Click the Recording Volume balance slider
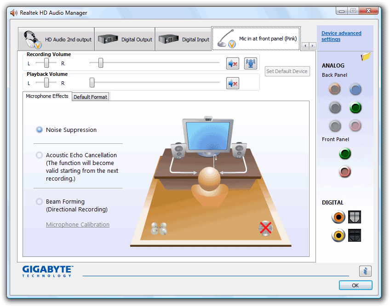The width and height of the screenshot is (390, 307). [46, 63]
